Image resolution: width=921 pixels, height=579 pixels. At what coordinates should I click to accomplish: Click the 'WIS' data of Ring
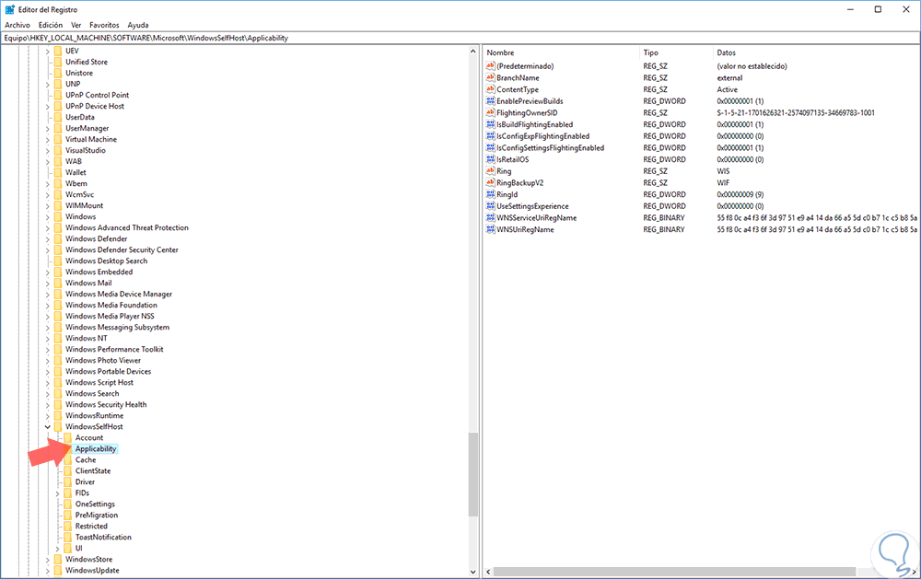coord(723,171)
